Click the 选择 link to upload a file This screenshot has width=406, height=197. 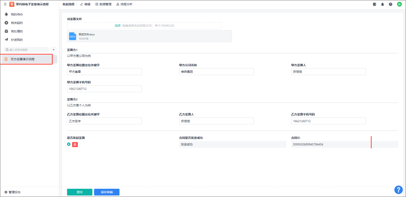coord(118,25)
